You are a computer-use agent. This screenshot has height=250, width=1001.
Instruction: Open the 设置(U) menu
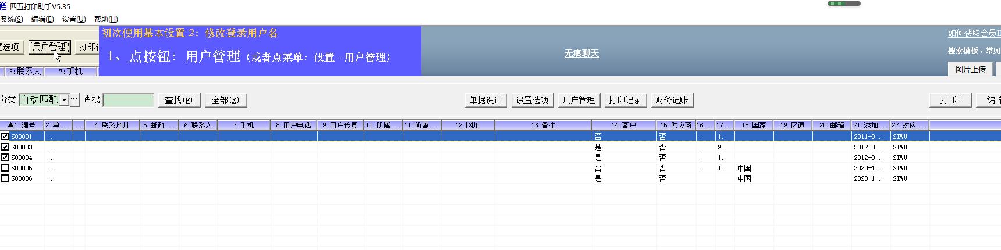coord(74,19)
